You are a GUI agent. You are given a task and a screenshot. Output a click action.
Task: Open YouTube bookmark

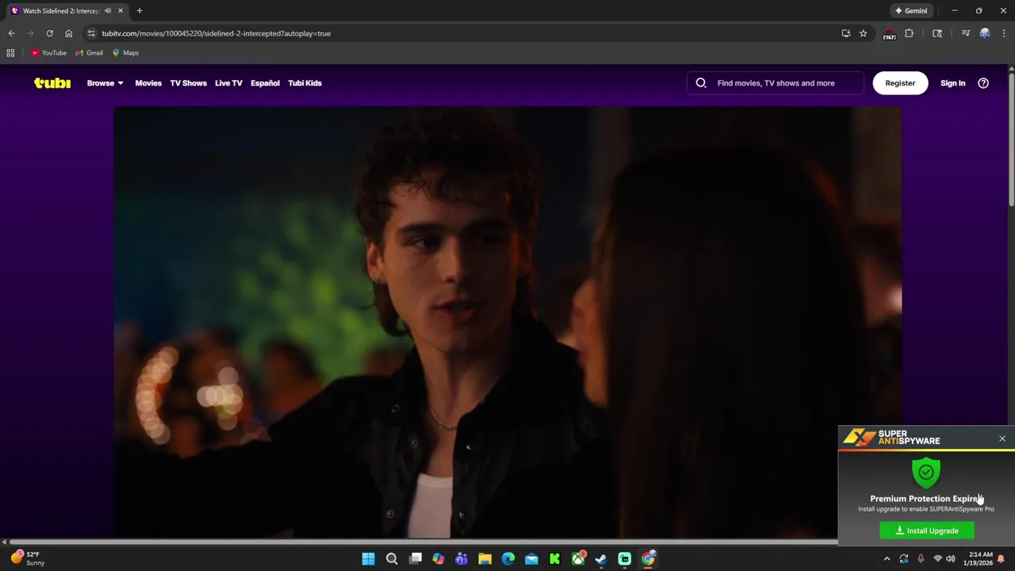click(48, 53)
